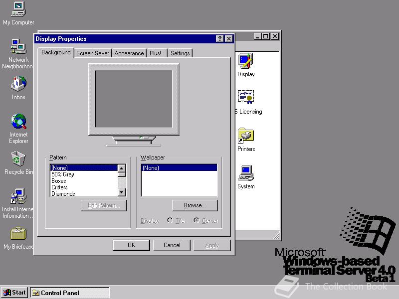Open Licensing from the Control Panel
Viewport: 399px width, 299px height.
[245, 97]
